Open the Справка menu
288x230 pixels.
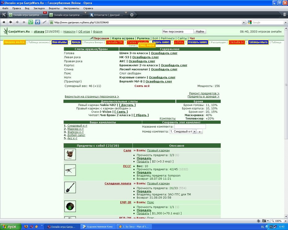tap(88, 8)
